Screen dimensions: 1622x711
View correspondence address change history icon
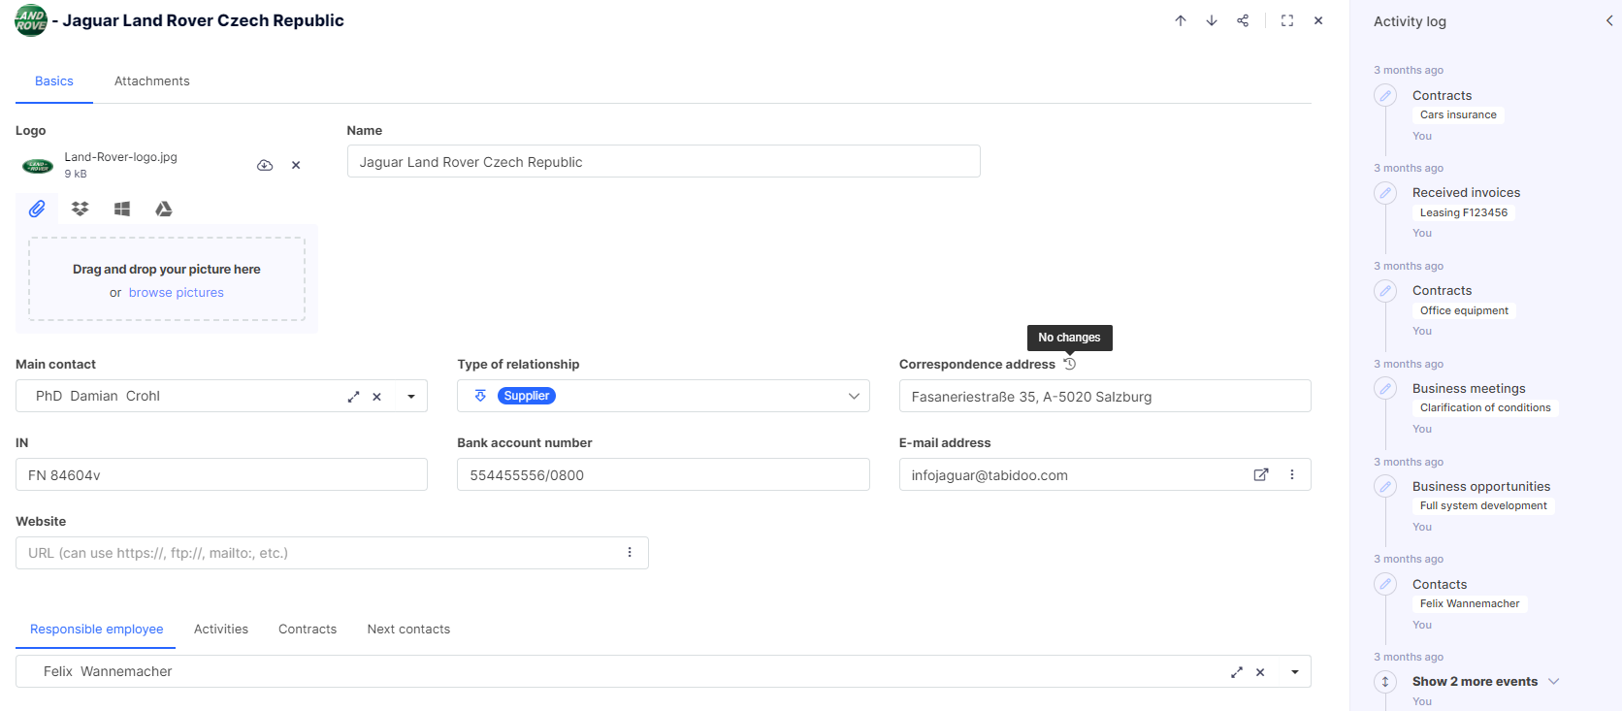tap(1070, 364)
